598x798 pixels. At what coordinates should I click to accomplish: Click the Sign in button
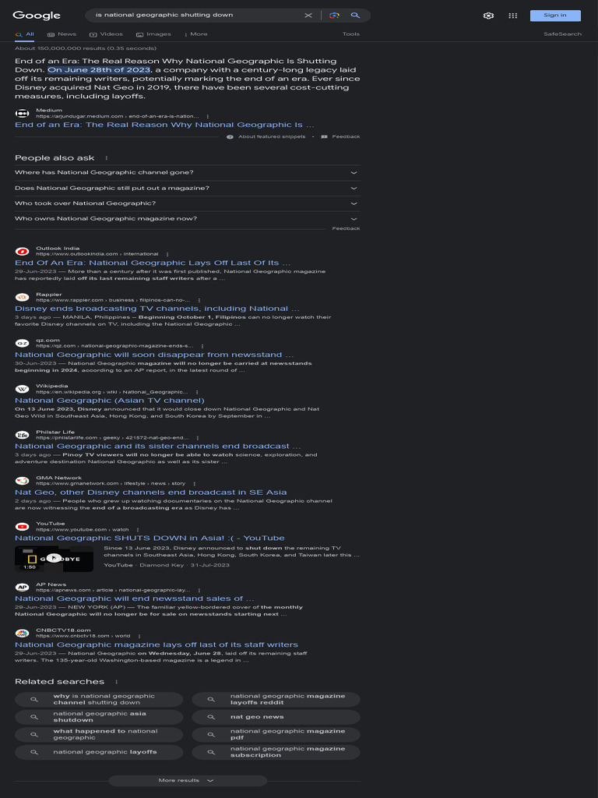[555, 16]
